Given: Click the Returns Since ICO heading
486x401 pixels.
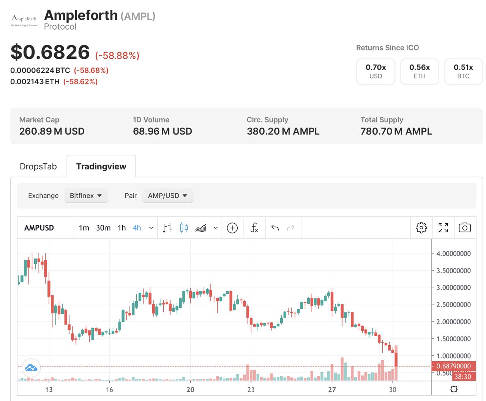Looking at the screenshot, I should click(388, 48).
